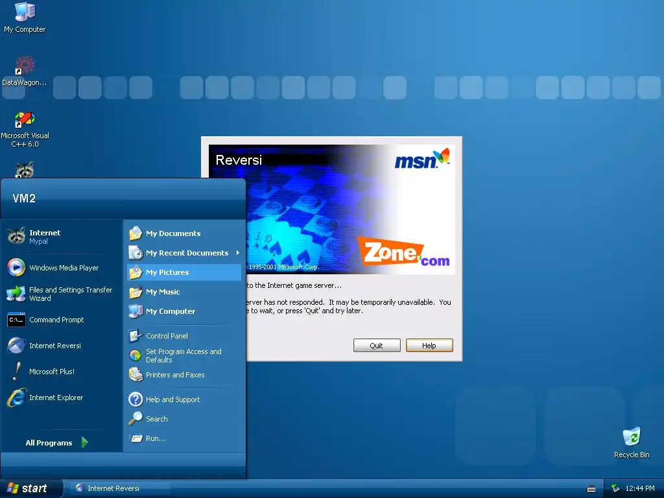Click the Microsoft Plus! exclamation icon
Viewport: 664px width, 498px height.
pos(16,372)
